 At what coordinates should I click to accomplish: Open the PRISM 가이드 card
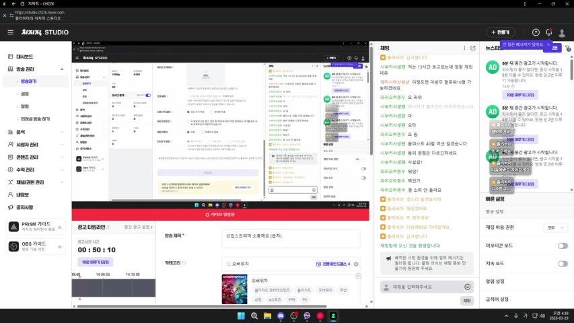click(x=36, y=227)
